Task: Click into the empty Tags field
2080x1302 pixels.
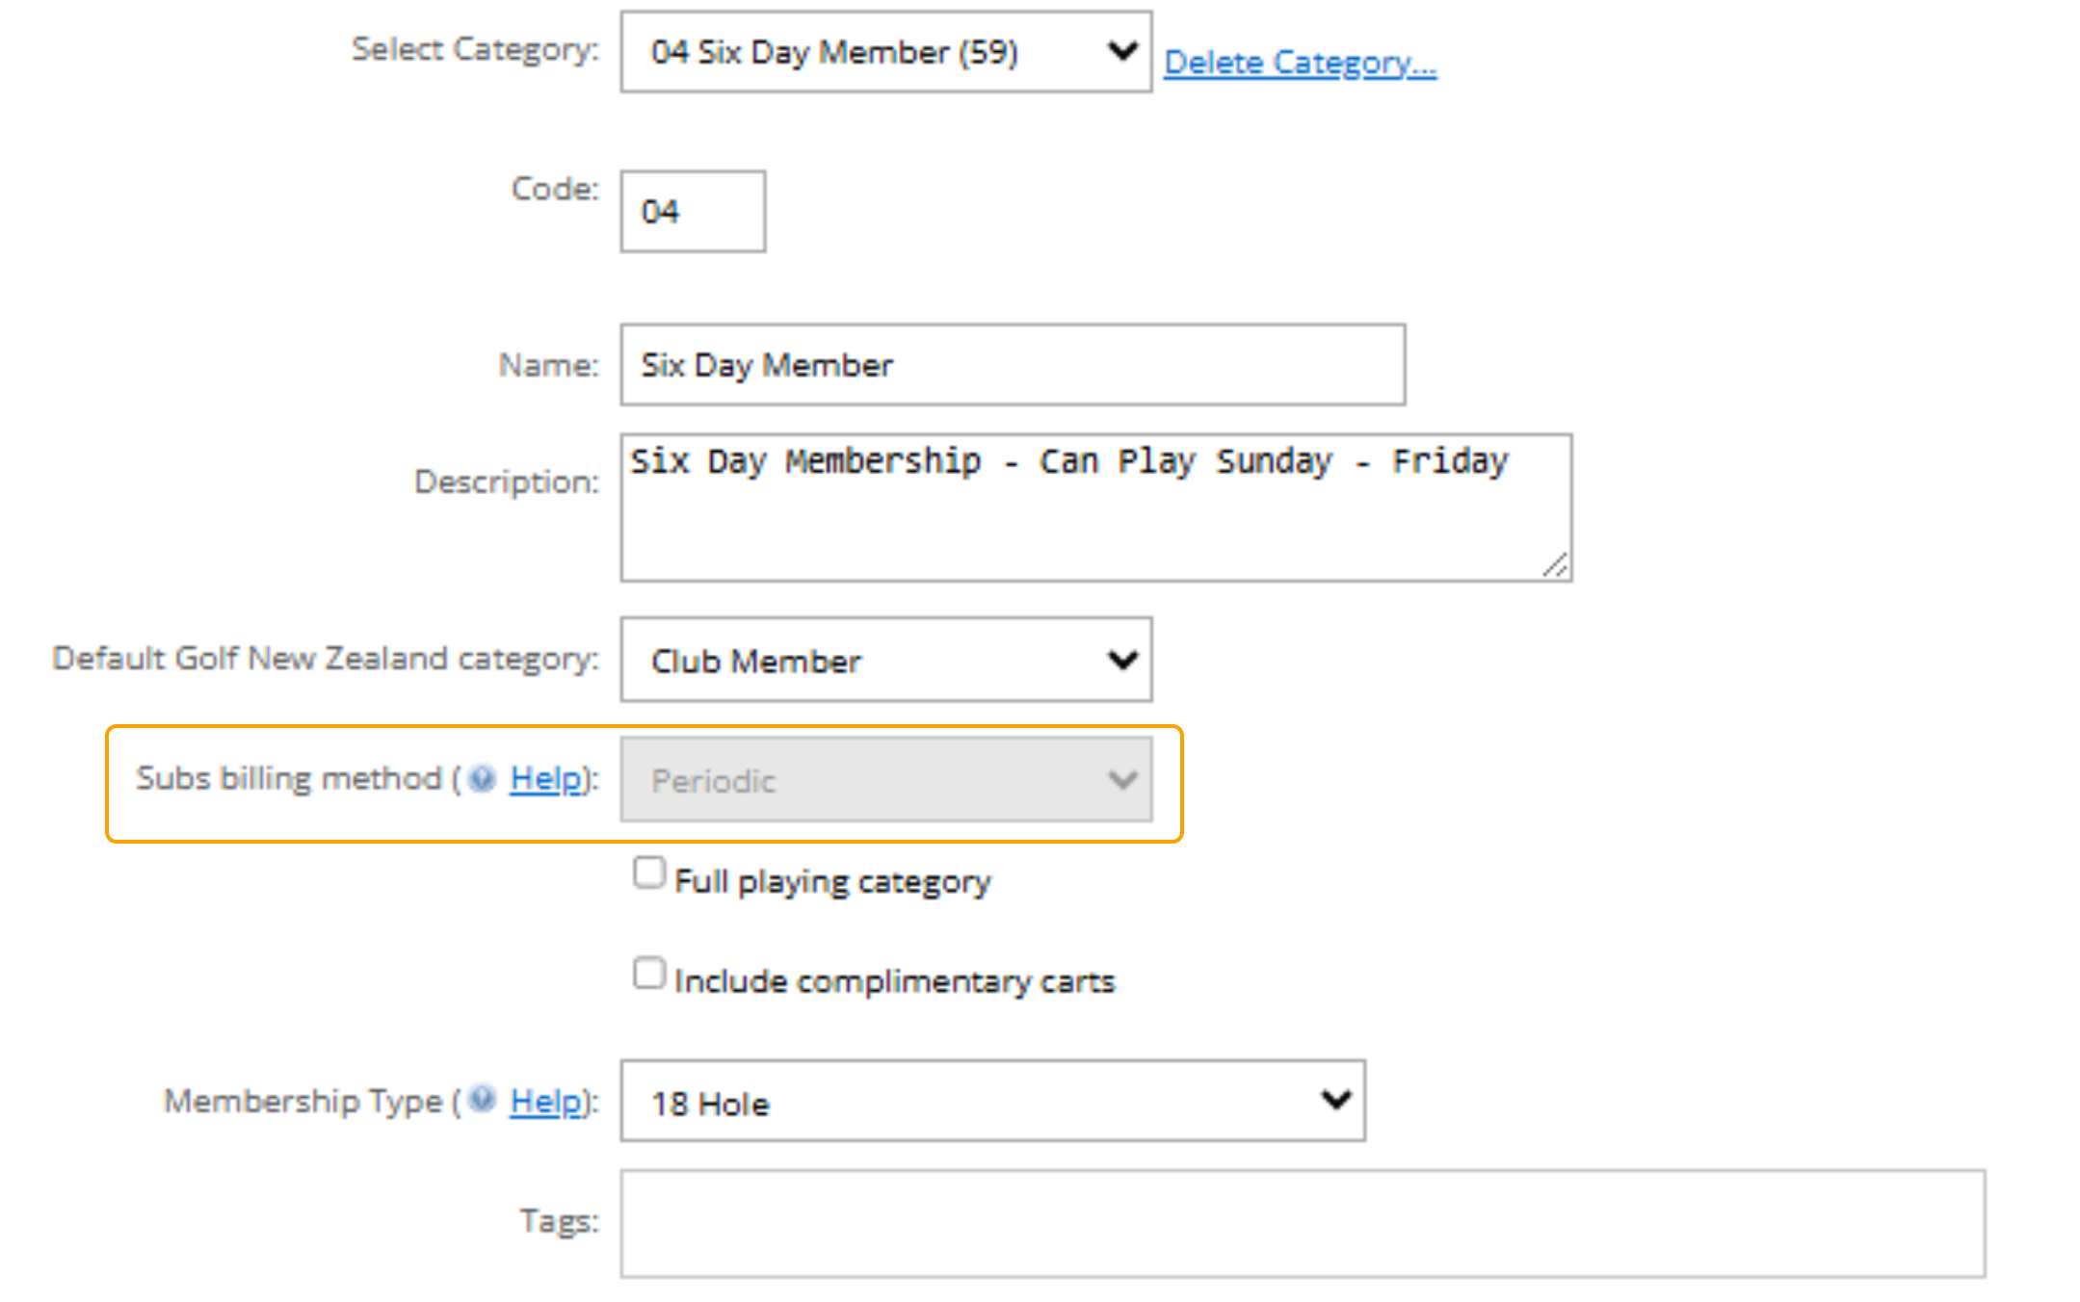Action: coord(1302,1223)
